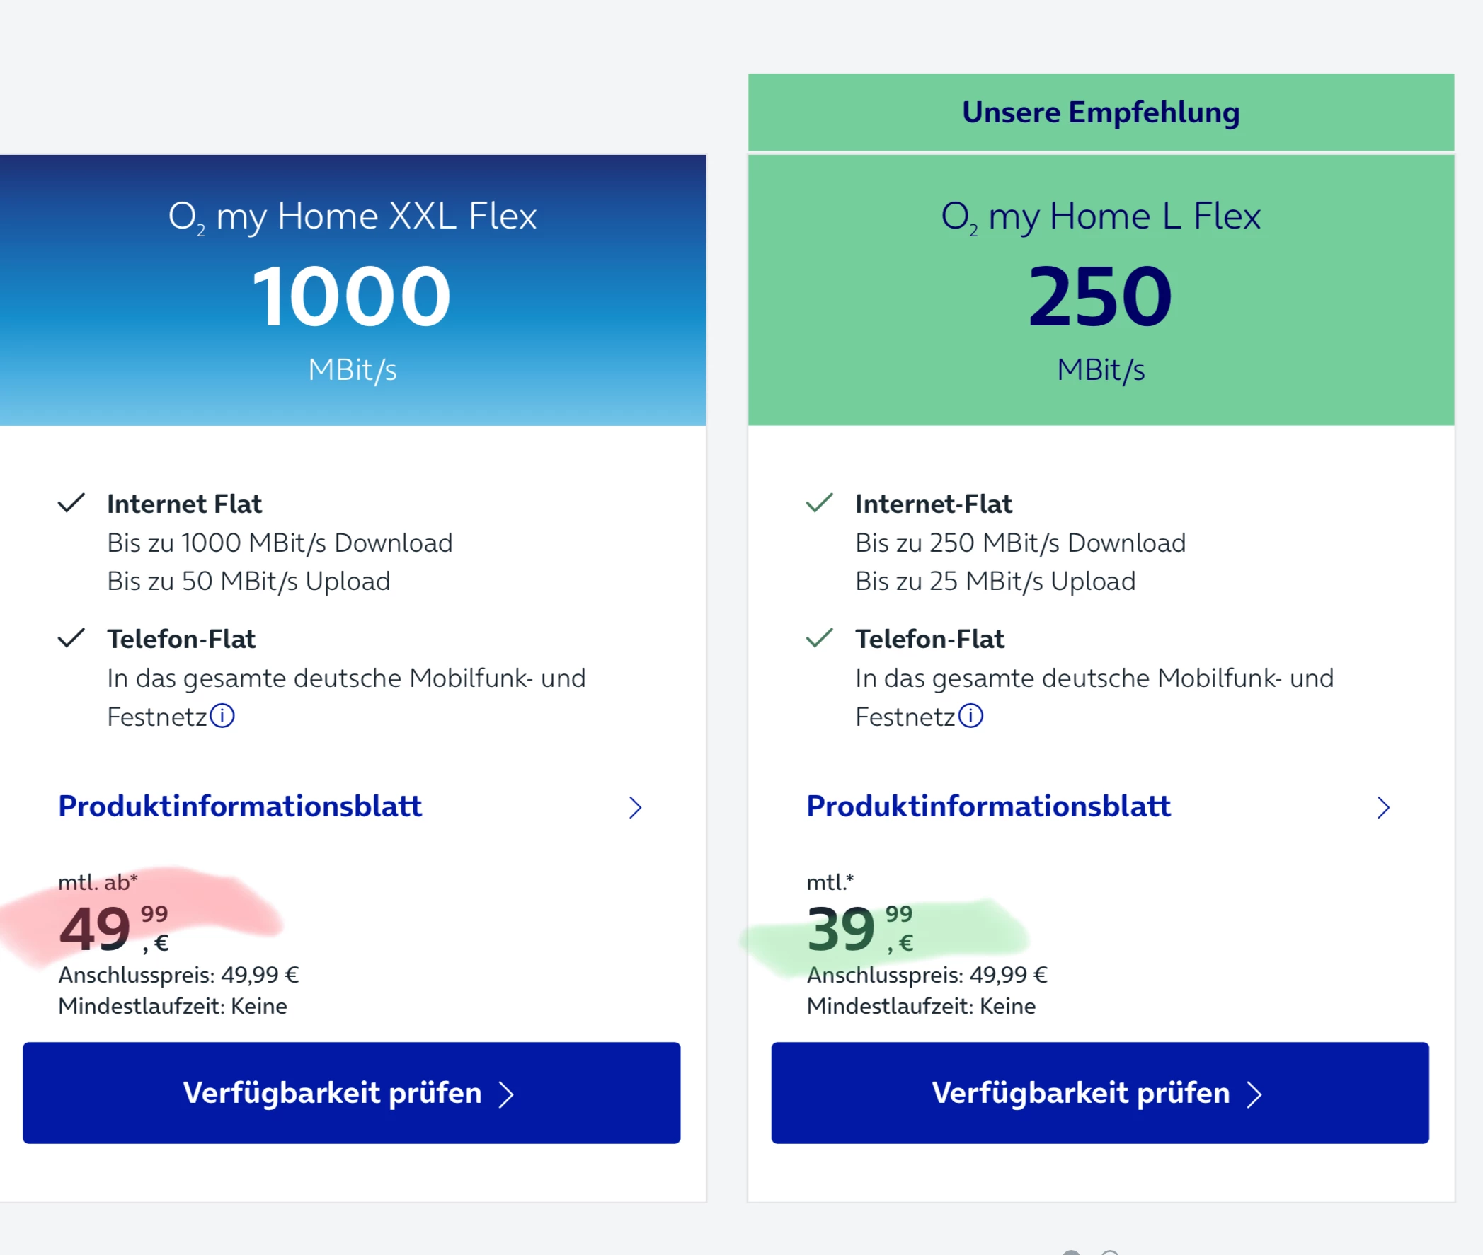Click the 39,99 € monthly price
The width and height of the screenshot is (1483, 1255).
tap(860, 929)
